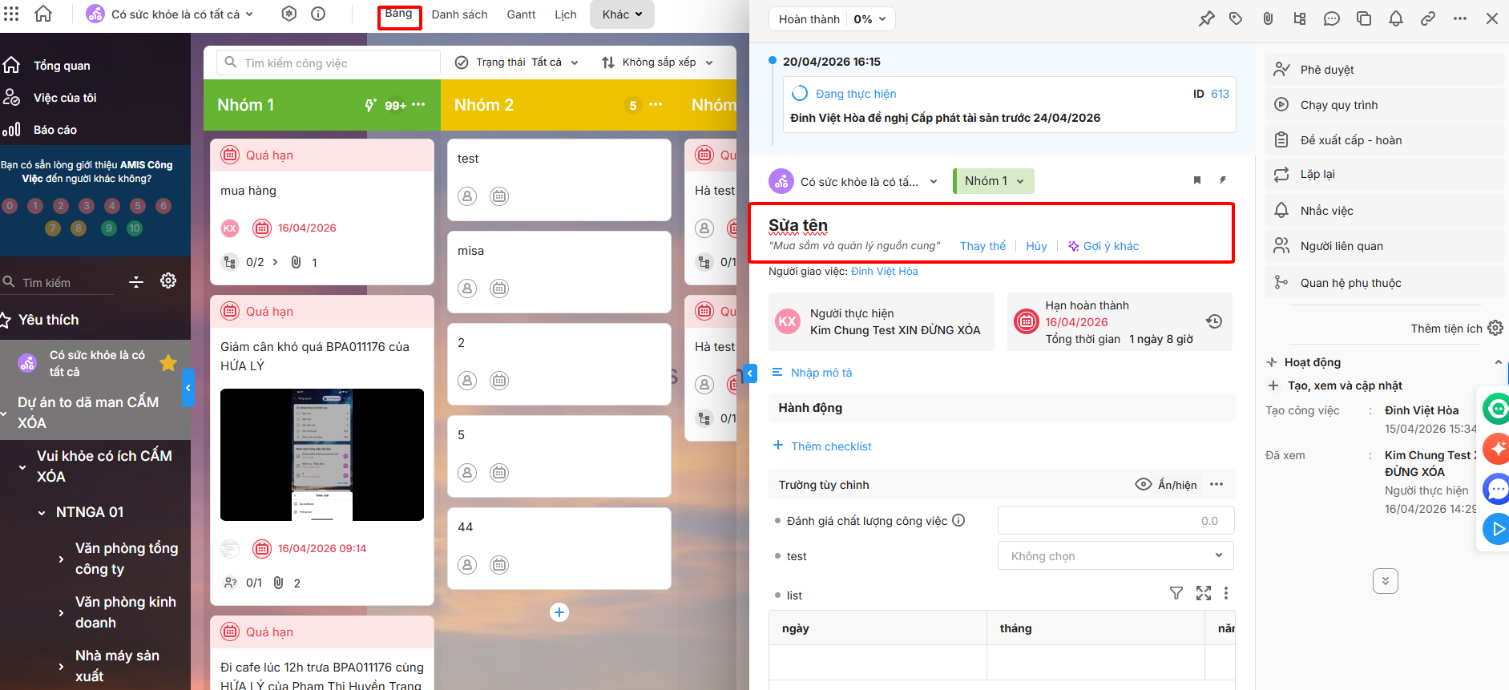Toggle the lightning priority icon
Viewport: 1509px width, 690px height.
click(1223, 180)
